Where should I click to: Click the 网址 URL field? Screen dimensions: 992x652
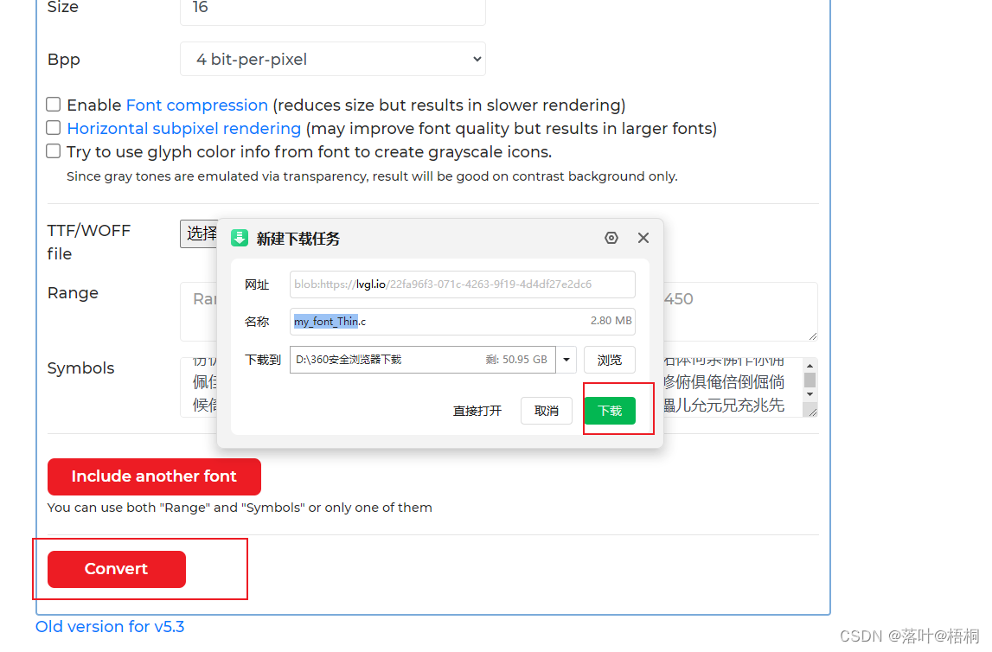463,284
